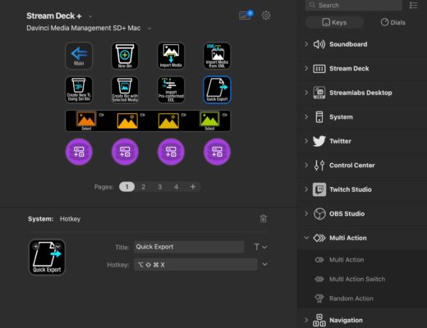Click the Twitch Studio icon
427x328 pixels.
319,189
